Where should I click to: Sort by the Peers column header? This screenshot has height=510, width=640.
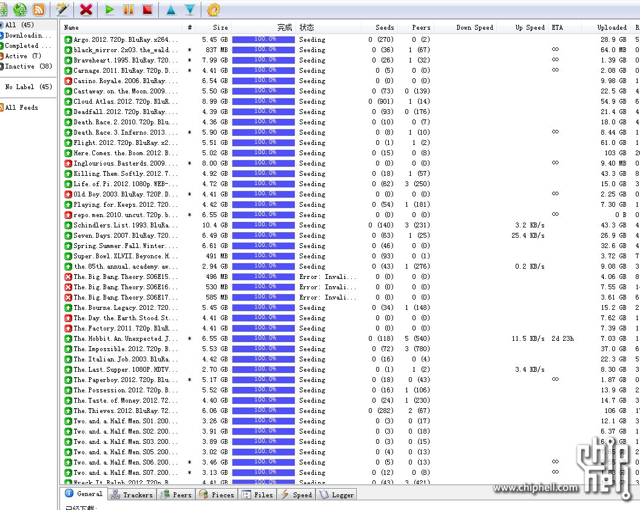pos(416,27)
